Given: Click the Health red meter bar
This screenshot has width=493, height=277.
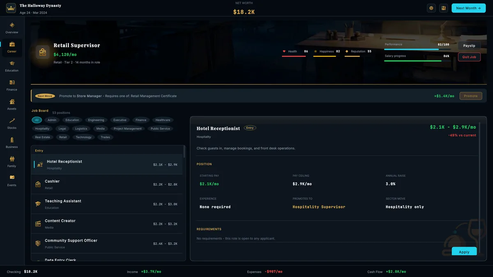Looking at the screenshot, I should coord(294,56).
